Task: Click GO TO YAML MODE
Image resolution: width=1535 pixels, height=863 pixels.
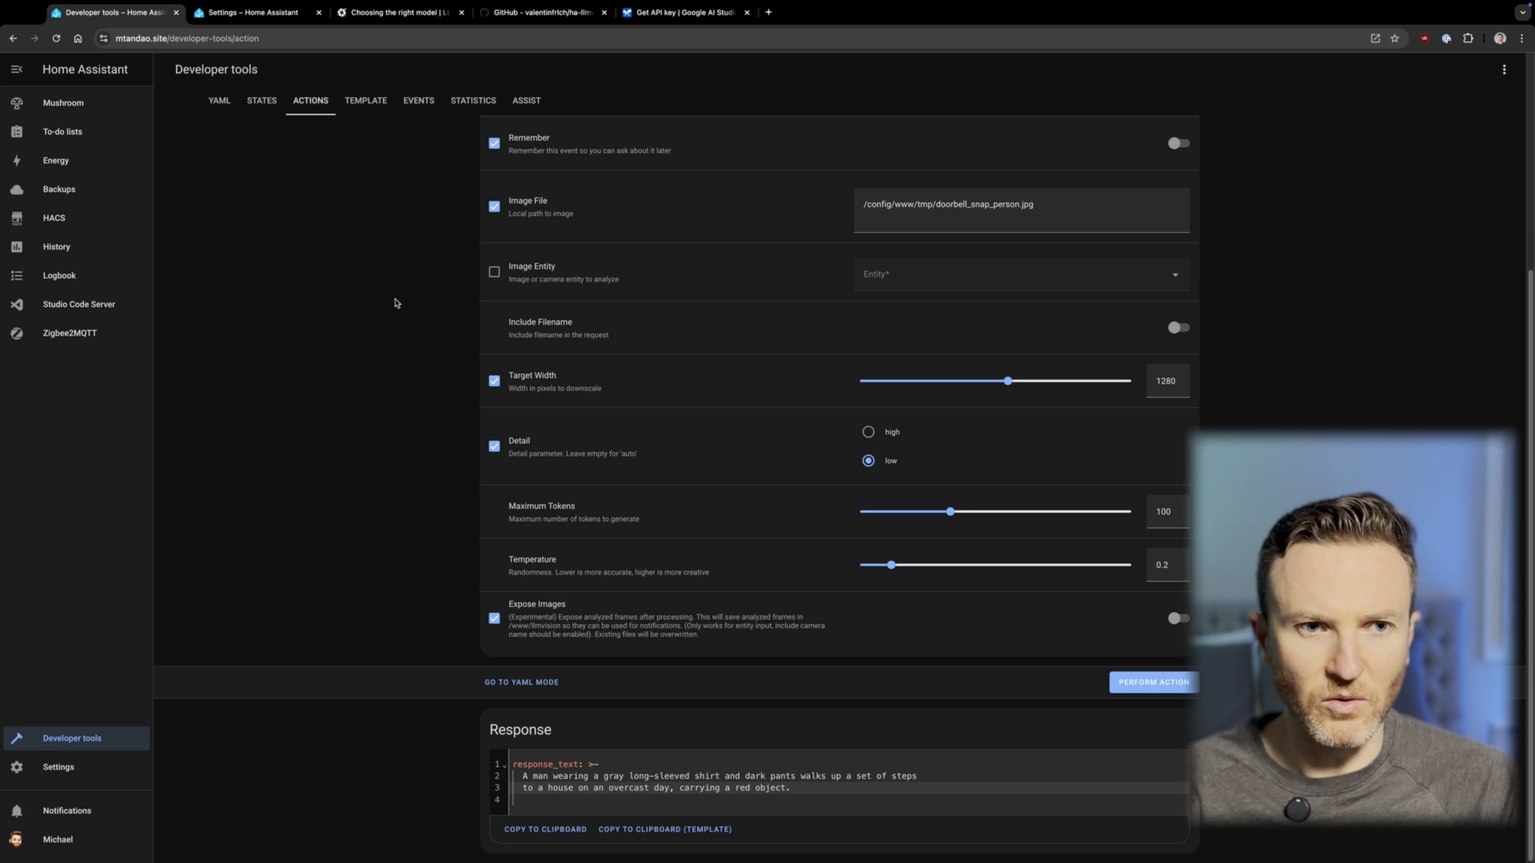Action: pyautogui.click(x=521, y=681)
